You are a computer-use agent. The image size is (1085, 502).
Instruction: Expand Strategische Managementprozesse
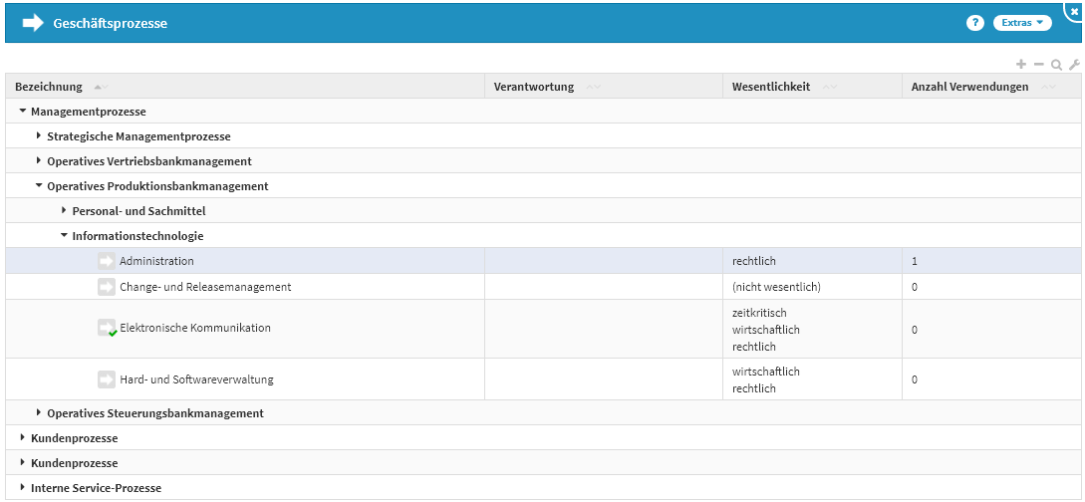[39, 135]
